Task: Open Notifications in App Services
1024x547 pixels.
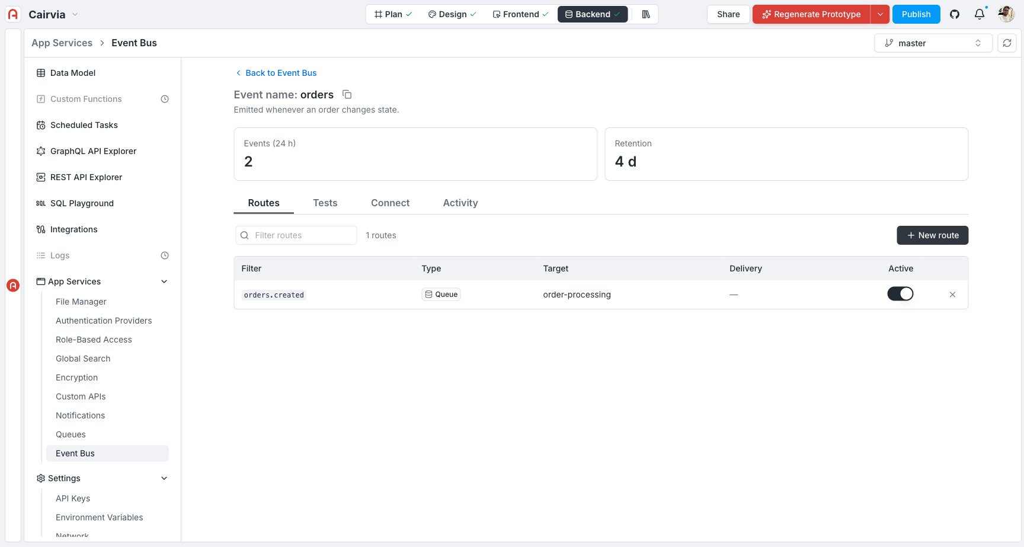Action: [x=80, y=415]
